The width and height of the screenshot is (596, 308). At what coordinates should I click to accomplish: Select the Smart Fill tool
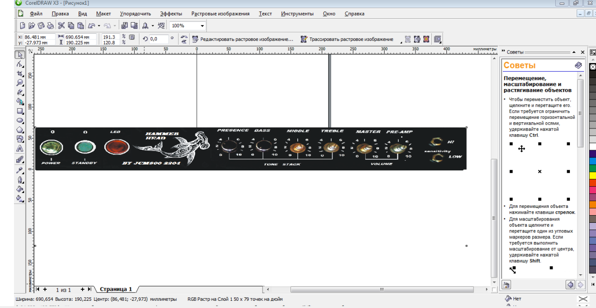click(20, 102)
